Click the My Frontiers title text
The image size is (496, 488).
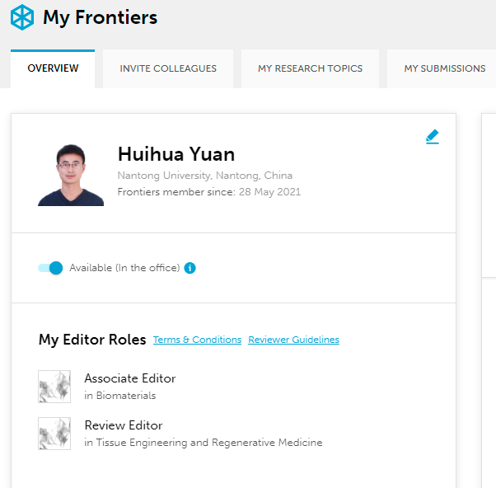point(100,17)
